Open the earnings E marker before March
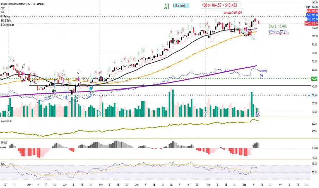This screenshot has width=319, height=188. point(9,113)
